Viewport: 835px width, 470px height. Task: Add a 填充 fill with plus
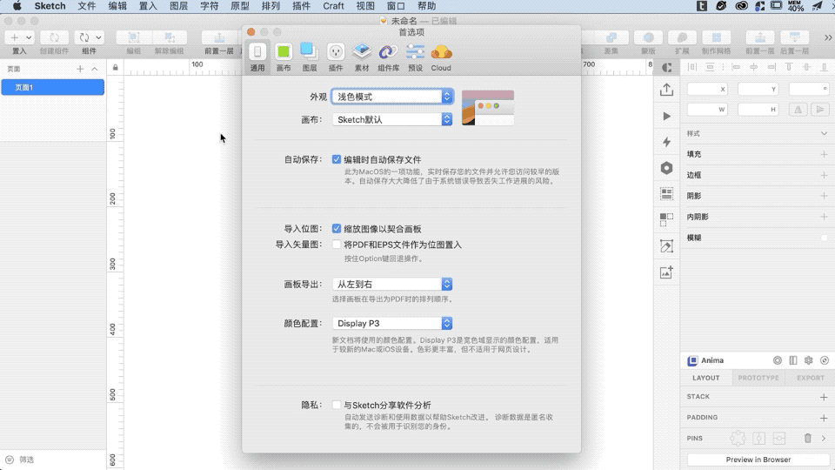click(x=824, y=154)
